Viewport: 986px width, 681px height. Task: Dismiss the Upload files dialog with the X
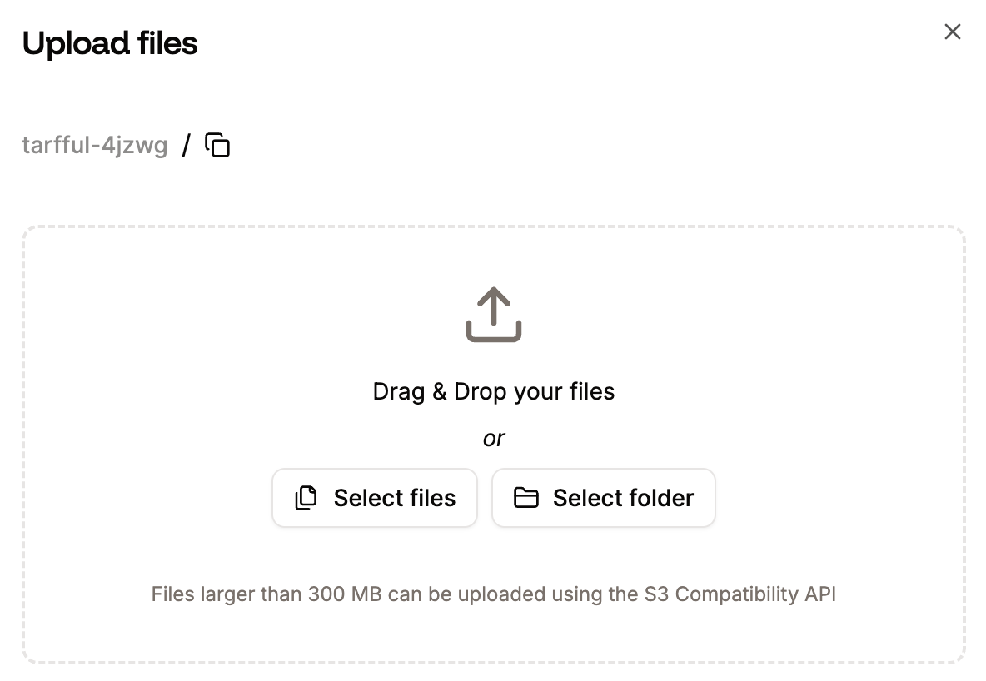click(952, 32)
